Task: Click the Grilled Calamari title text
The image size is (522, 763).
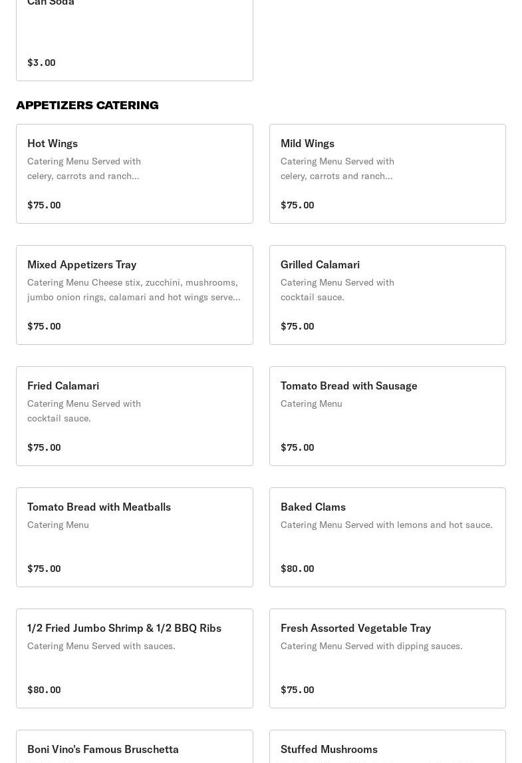Action: 321,265
